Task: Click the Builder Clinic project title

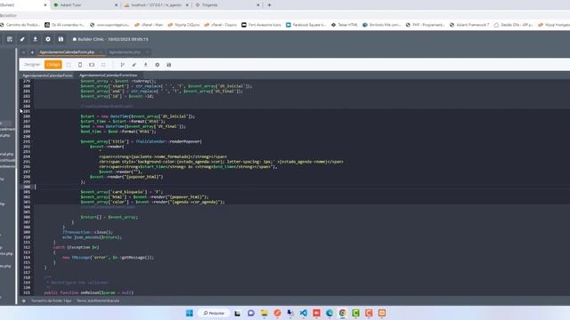Action: (x=110, y=39)
